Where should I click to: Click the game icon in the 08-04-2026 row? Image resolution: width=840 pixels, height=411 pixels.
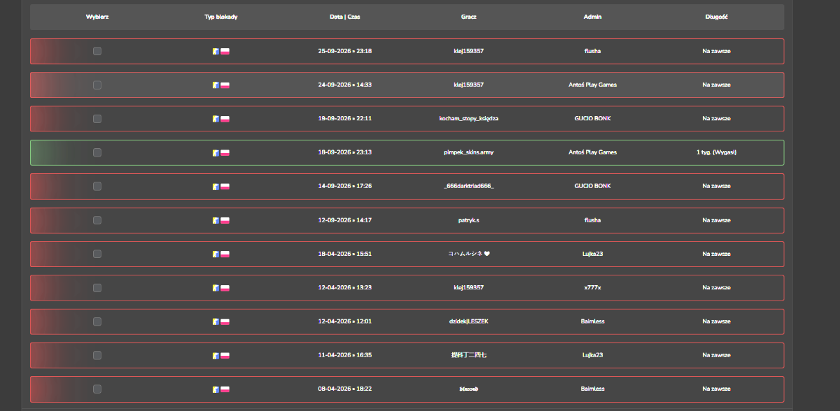coord(216,389)
